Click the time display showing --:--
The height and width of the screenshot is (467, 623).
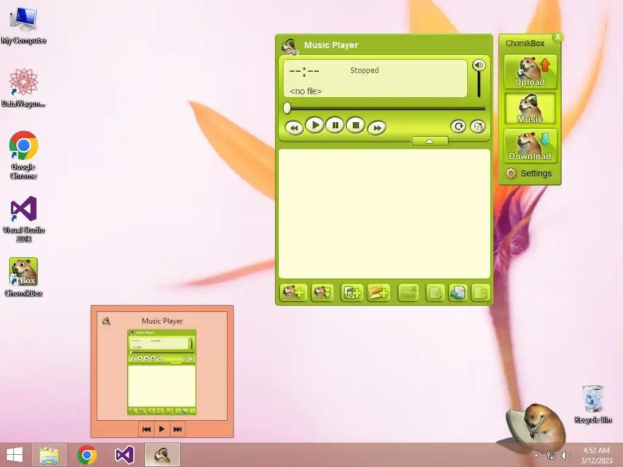pos(304,72)
